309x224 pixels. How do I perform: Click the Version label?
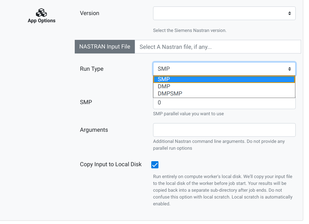click(x=89, y=13)
